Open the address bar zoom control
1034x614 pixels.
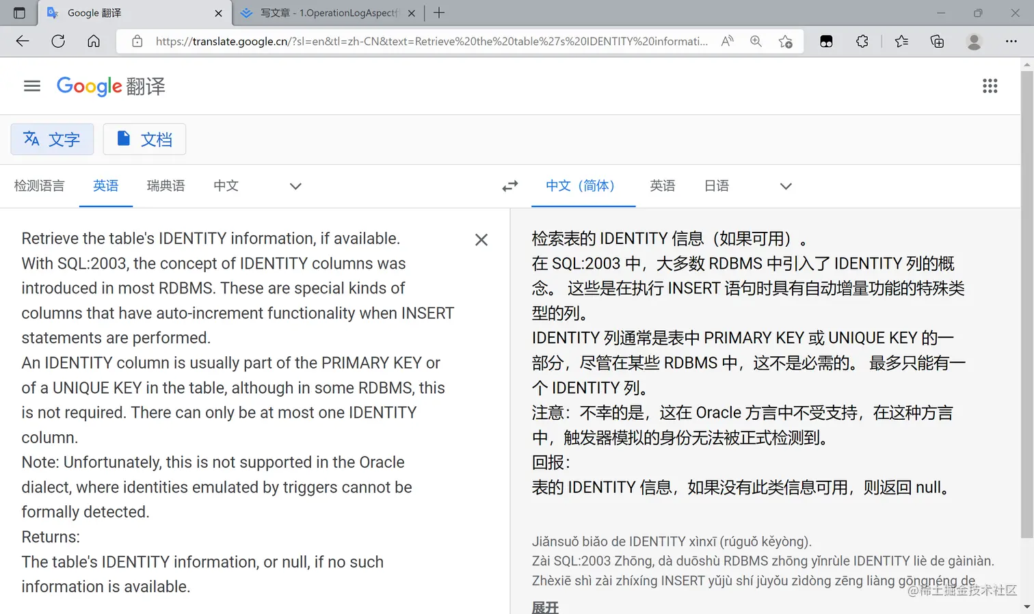click(x=756, y=41)
